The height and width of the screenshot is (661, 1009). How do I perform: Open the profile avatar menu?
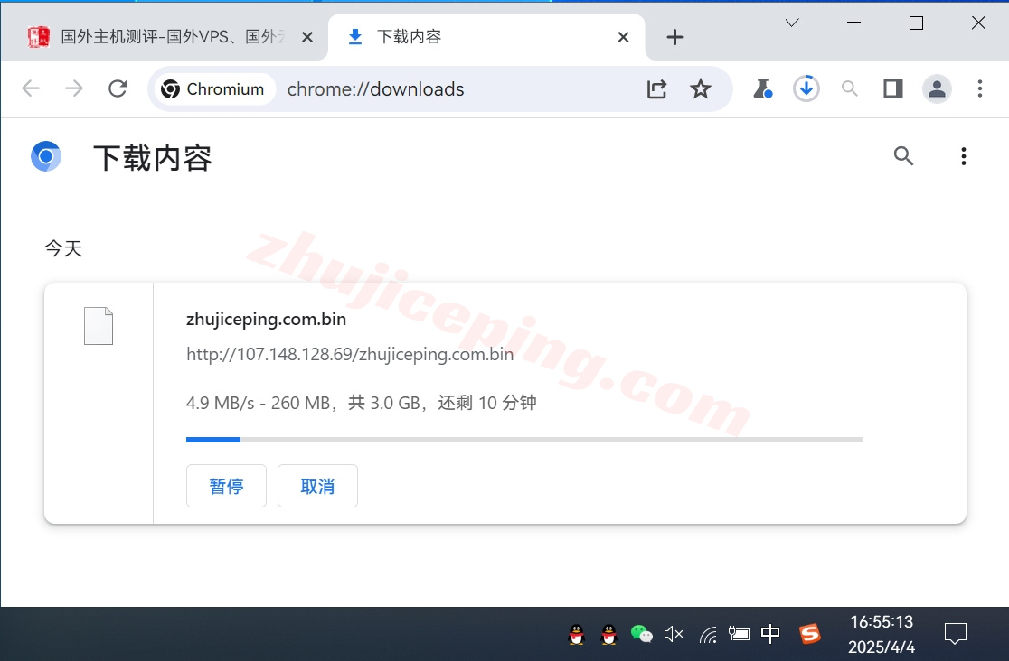click(x=937, y=88)
